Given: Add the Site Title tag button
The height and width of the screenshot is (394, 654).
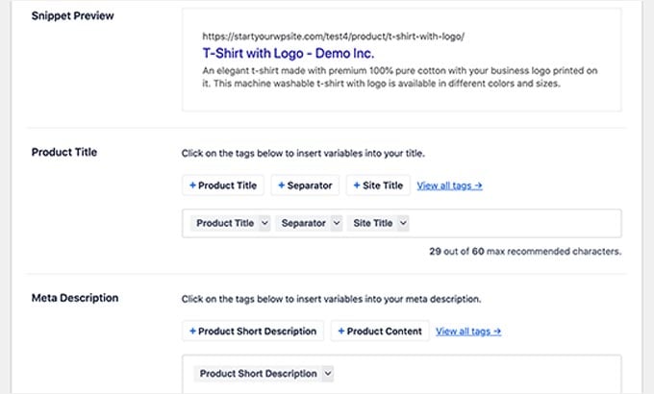Looking at the screenshot, I should 378,185.
